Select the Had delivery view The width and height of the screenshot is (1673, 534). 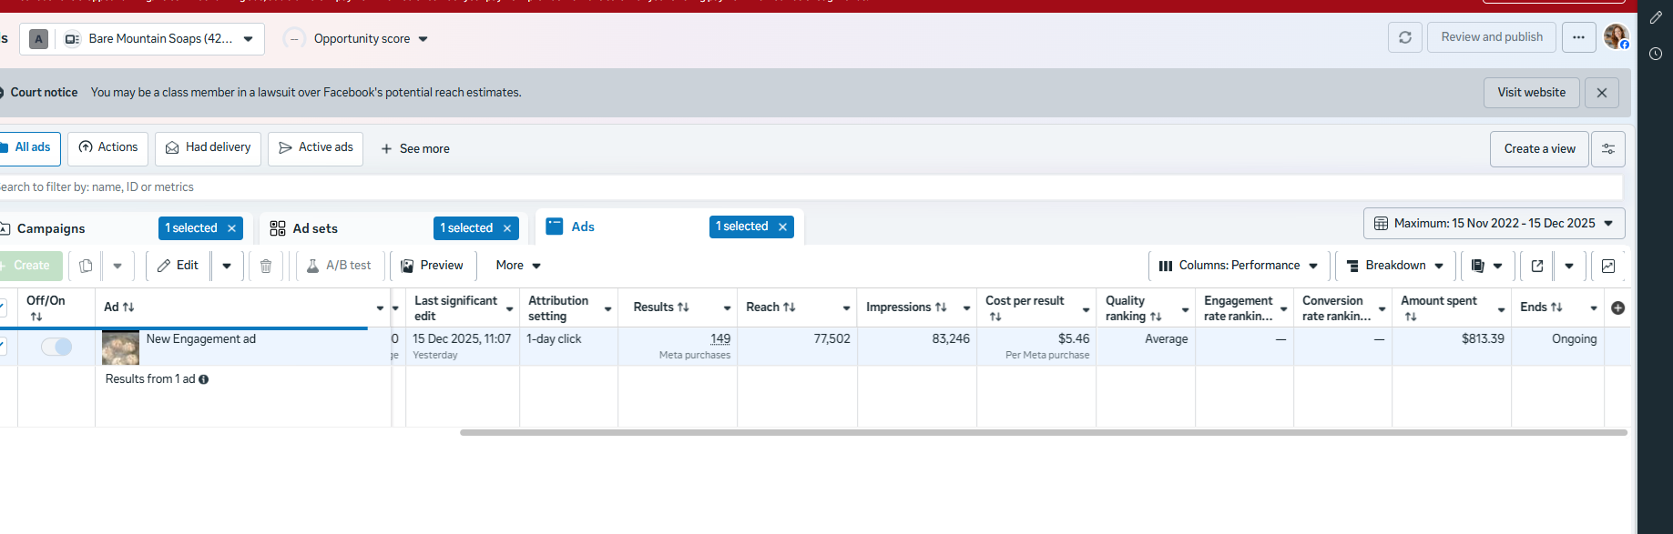[x=209, y=148]
